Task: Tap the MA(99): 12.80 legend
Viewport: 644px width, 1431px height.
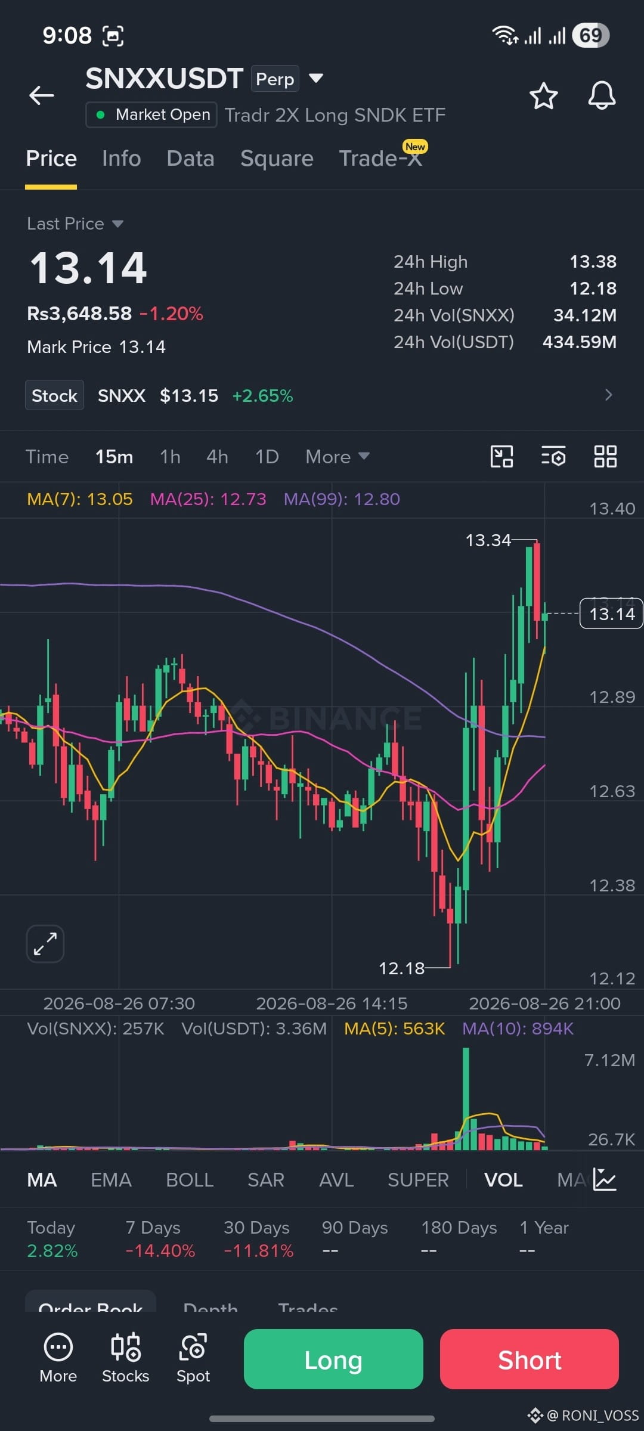Action: click(342, 499)
